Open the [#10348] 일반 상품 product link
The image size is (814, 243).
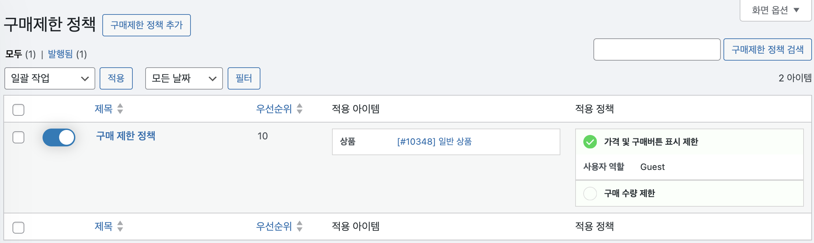[x=434, y=142]
